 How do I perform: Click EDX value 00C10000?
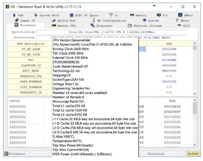click(172, 117)
